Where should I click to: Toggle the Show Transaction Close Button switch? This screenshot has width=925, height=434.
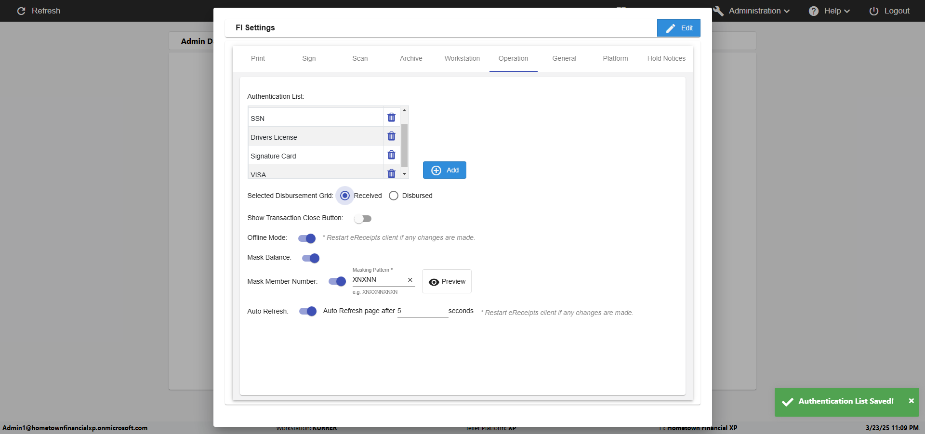coord(363,219)
